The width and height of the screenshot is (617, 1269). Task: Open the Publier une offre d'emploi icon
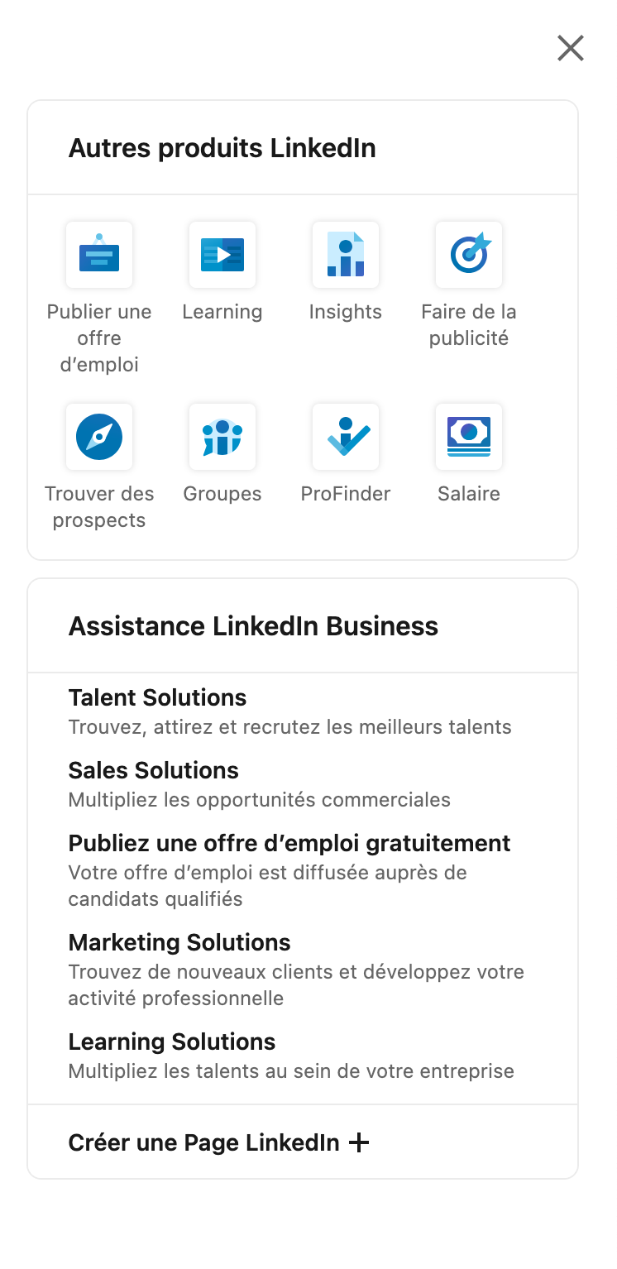pyautogui.click(x=99, y=255)
